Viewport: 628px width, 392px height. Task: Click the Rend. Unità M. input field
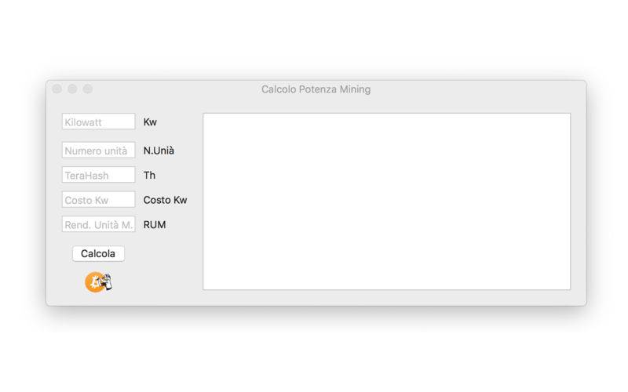[99, 224]
